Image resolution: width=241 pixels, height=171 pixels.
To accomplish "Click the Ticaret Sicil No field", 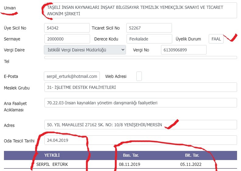I will pyautogui.click(x=149, y=28).
